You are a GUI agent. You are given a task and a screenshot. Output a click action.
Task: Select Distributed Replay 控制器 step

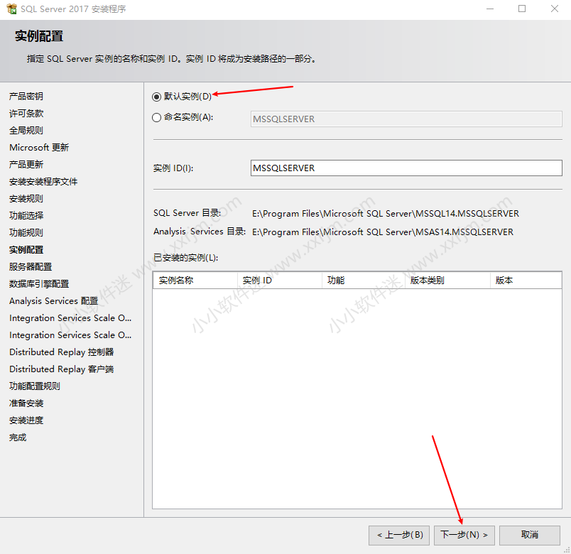[x=62, y=352]
